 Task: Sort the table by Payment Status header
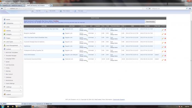(x=115, y=26)
